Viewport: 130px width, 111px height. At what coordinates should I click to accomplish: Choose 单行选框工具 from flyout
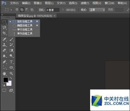24,30
